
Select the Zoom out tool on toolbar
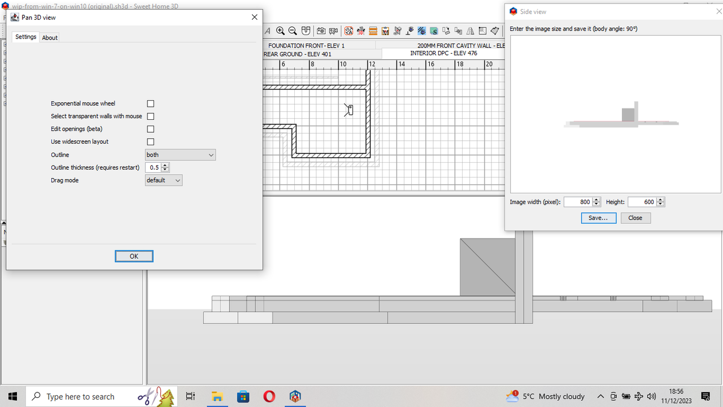[293, 31]
